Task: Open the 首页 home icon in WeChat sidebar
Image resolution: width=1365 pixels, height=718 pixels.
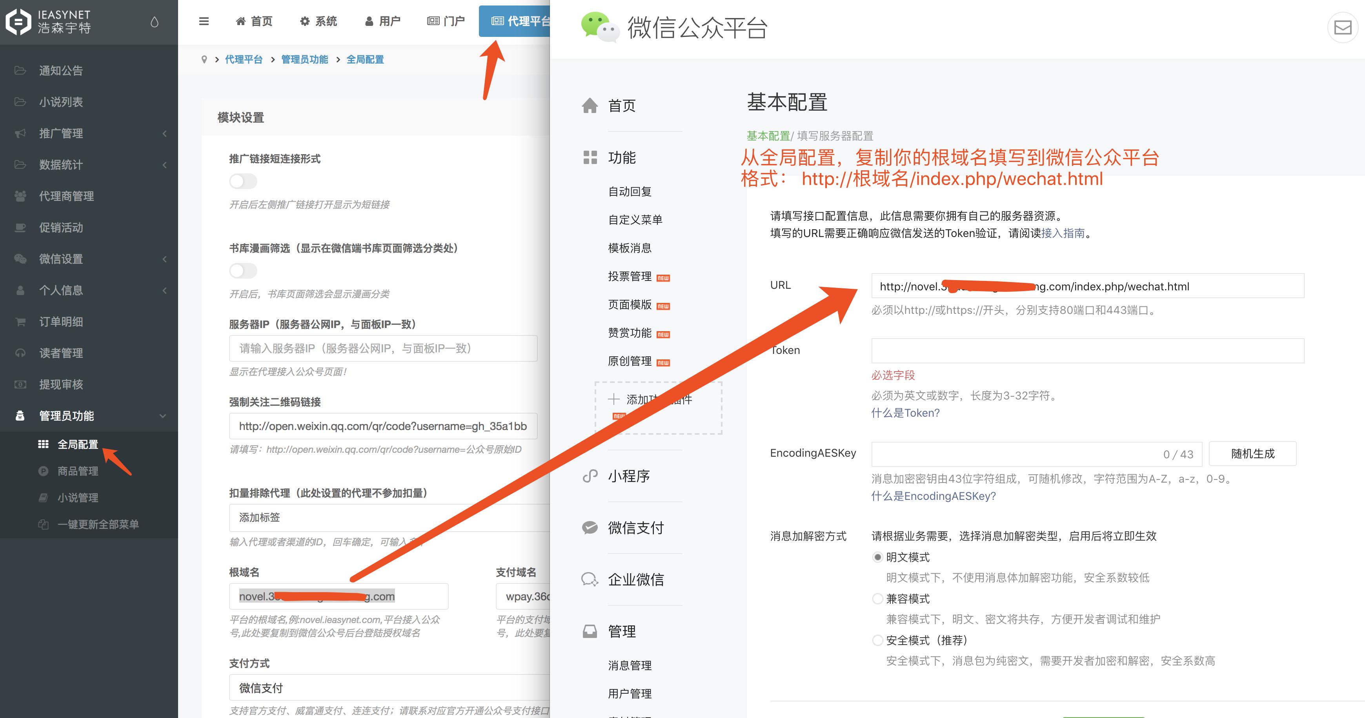Action: coord(590,106)
